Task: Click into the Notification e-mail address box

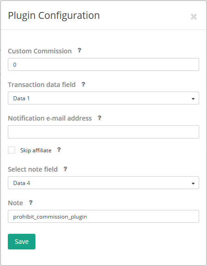Action: [x=103, y=132]
